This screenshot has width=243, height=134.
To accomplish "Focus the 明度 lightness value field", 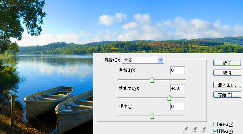I will tap(178, 107).
